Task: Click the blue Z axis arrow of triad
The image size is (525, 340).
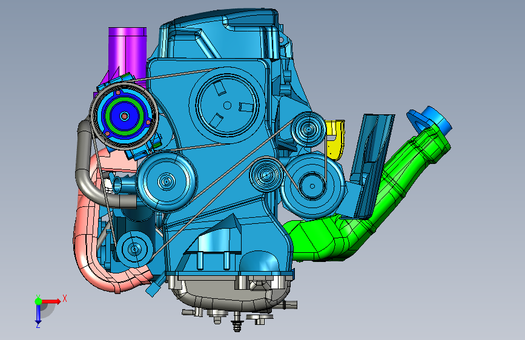Action: (x=38, y=315)
